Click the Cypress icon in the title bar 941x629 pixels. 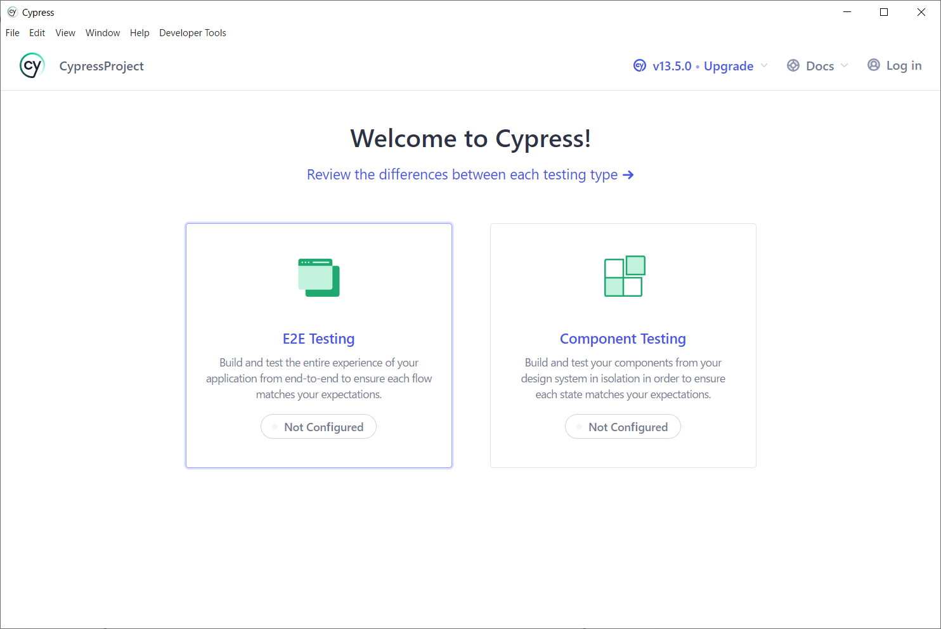tap(12, 12)
